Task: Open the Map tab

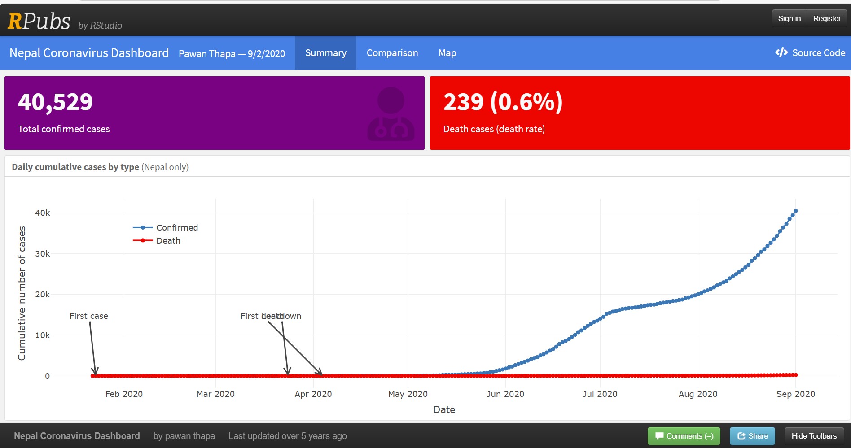Action: (x=447, y=53)
